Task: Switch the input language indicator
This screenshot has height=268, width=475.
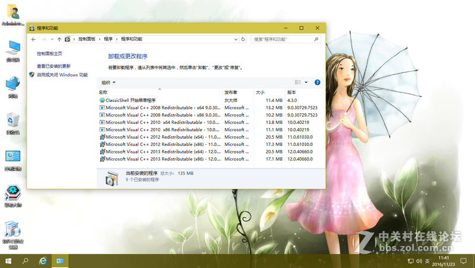Action: [x=427, y=261]
